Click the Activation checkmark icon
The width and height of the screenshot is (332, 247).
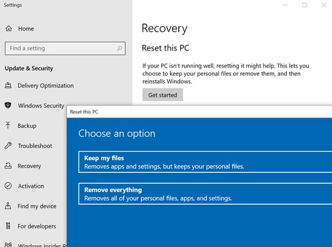coord(8,186)
